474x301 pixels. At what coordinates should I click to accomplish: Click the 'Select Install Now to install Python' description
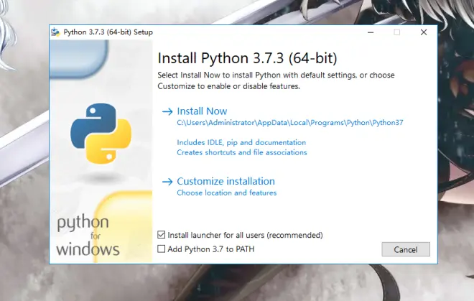[x=276, y=80]
